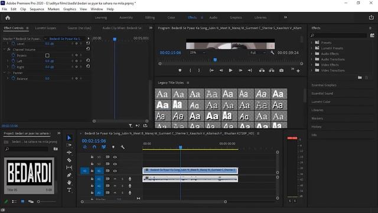Select the Selection arrow tool
378x213 pixels.
[69, 138]
